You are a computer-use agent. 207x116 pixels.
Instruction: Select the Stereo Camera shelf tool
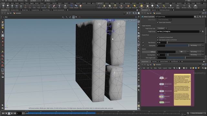[178, 6]
